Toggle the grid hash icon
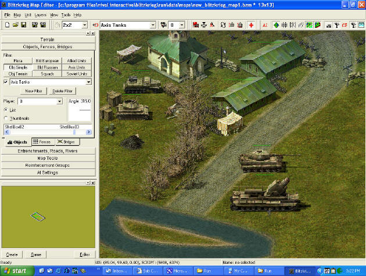The width and height of the screenshot is (366, 276). (x=284, y=25)
